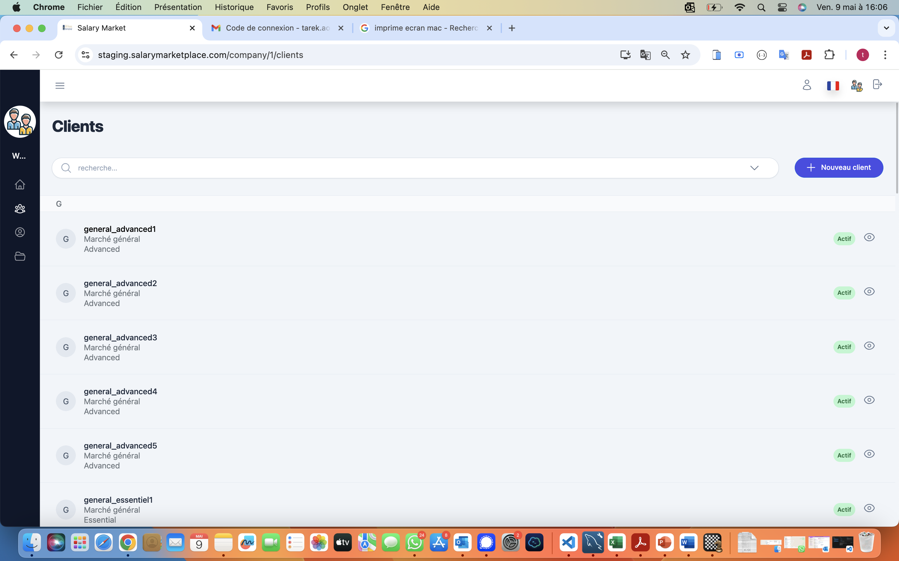Screen dimensions: 899x561
Task: Click the home icon in sidebar
Action: click(20, 185)
